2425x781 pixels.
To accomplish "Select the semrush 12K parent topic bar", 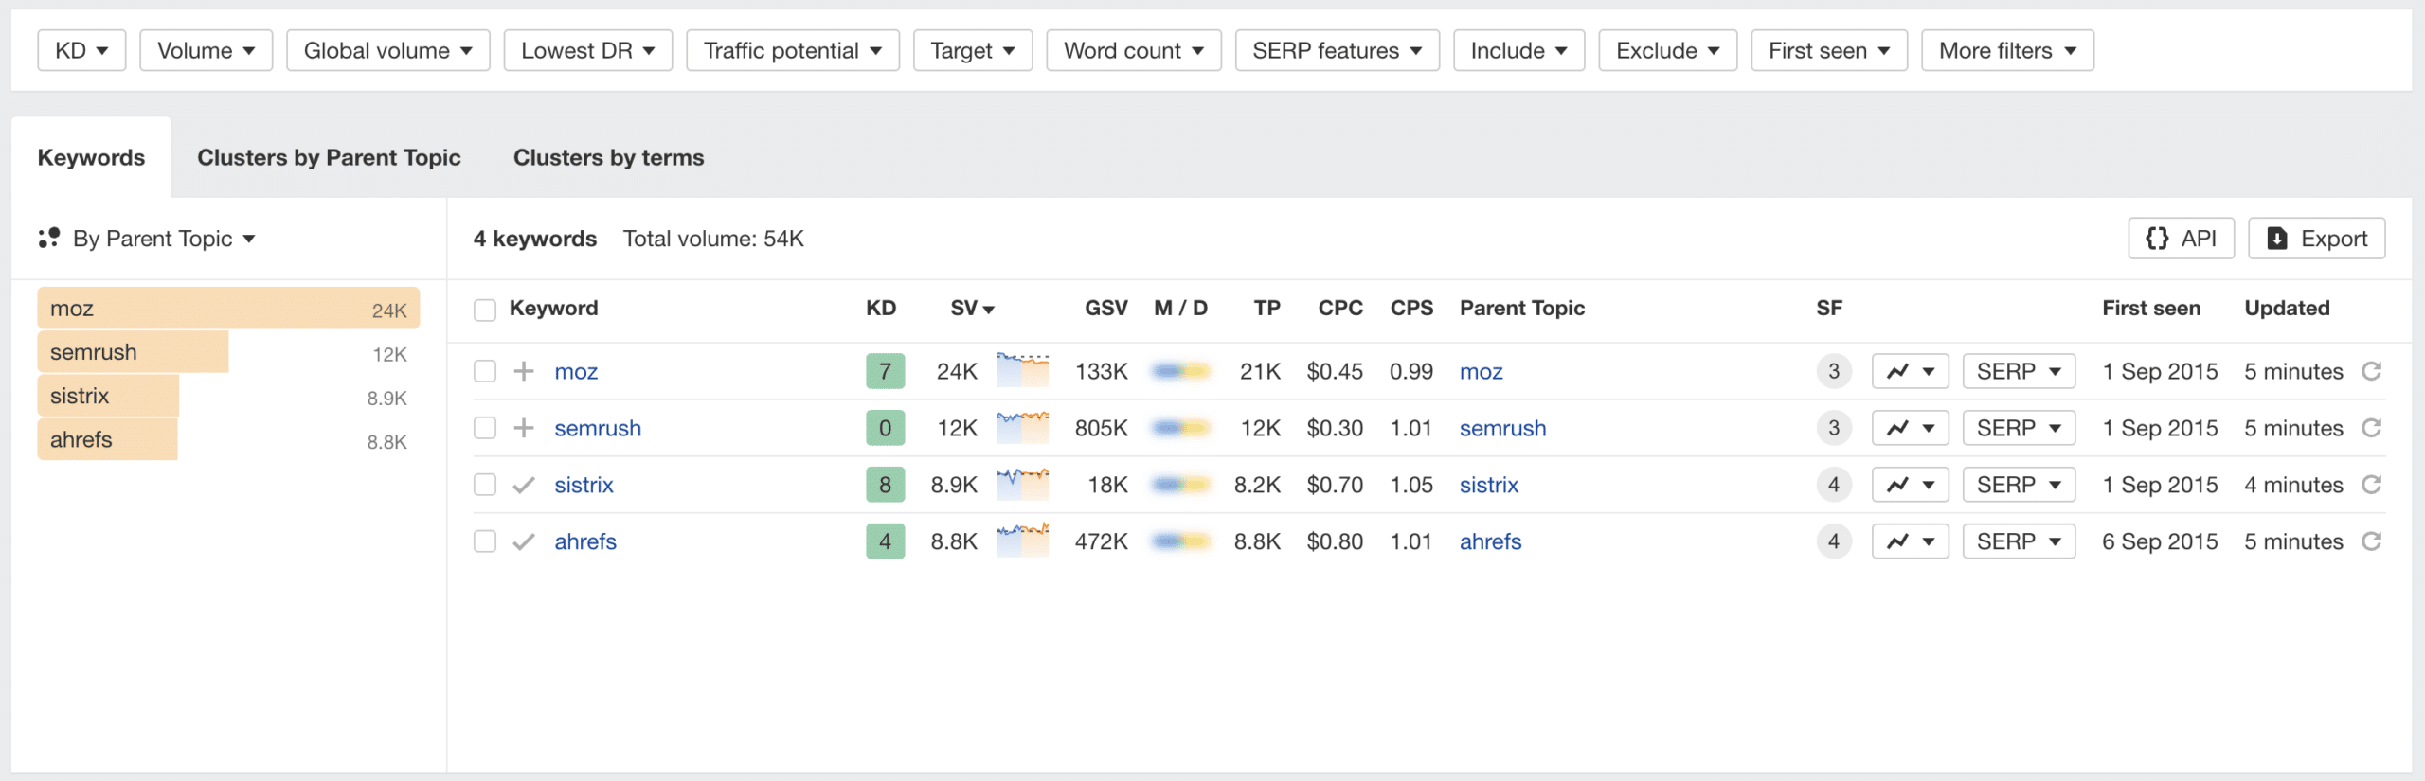I will coord(228,352).
